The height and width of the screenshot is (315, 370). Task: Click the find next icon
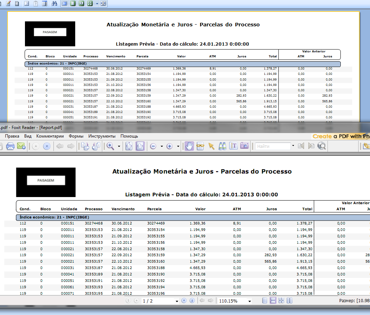pos(311,146)
